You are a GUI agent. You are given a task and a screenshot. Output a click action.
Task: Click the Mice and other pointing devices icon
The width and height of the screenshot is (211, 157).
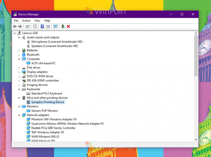pyautogui.click(x=24, y=98)
